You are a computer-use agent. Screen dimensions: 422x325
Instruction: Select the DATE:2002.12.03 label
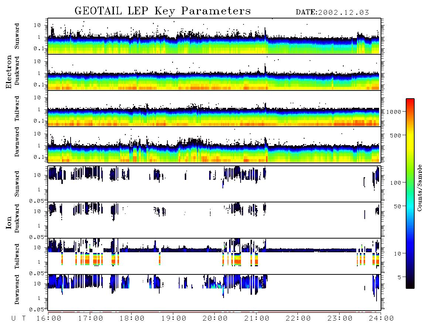[332, 13]
